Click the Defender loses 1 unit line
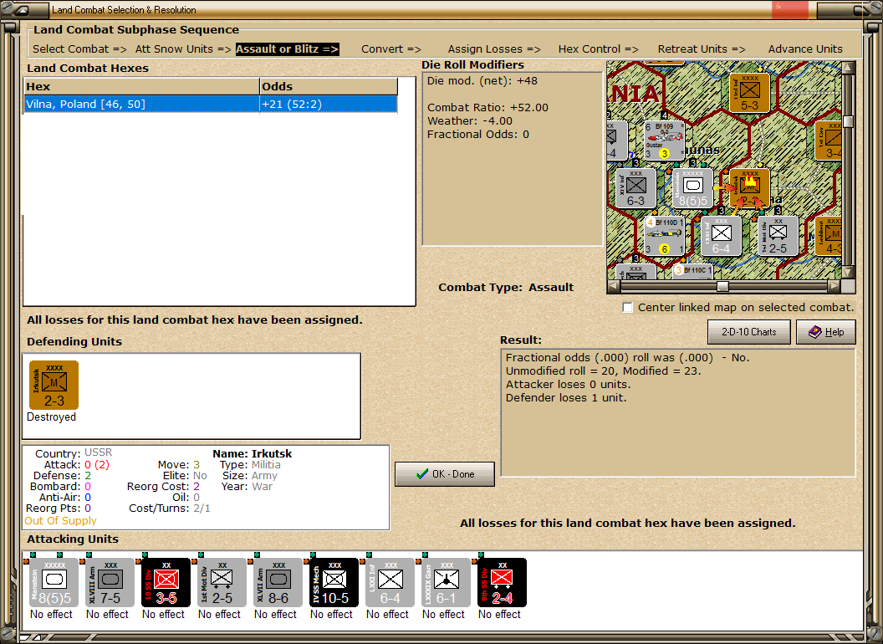The width and height of the screenshot is (883, 644). click(566, 398)
